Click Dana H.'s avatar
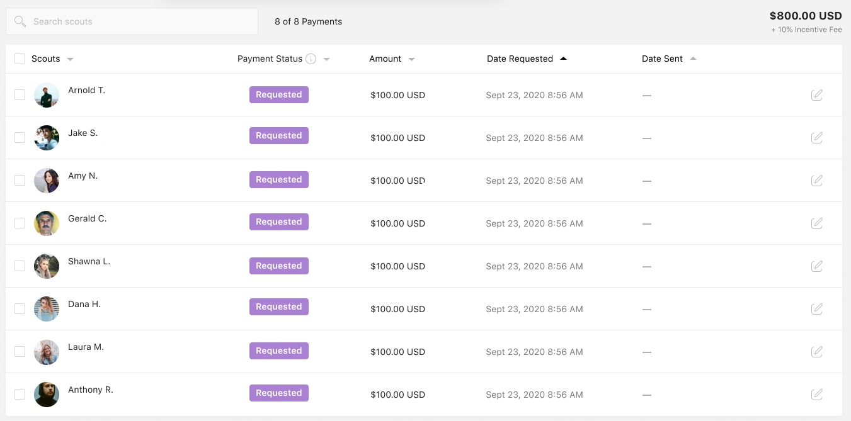The height and width of the screenshot is (421, 851). pyautogui.click(x=47, y=309)
